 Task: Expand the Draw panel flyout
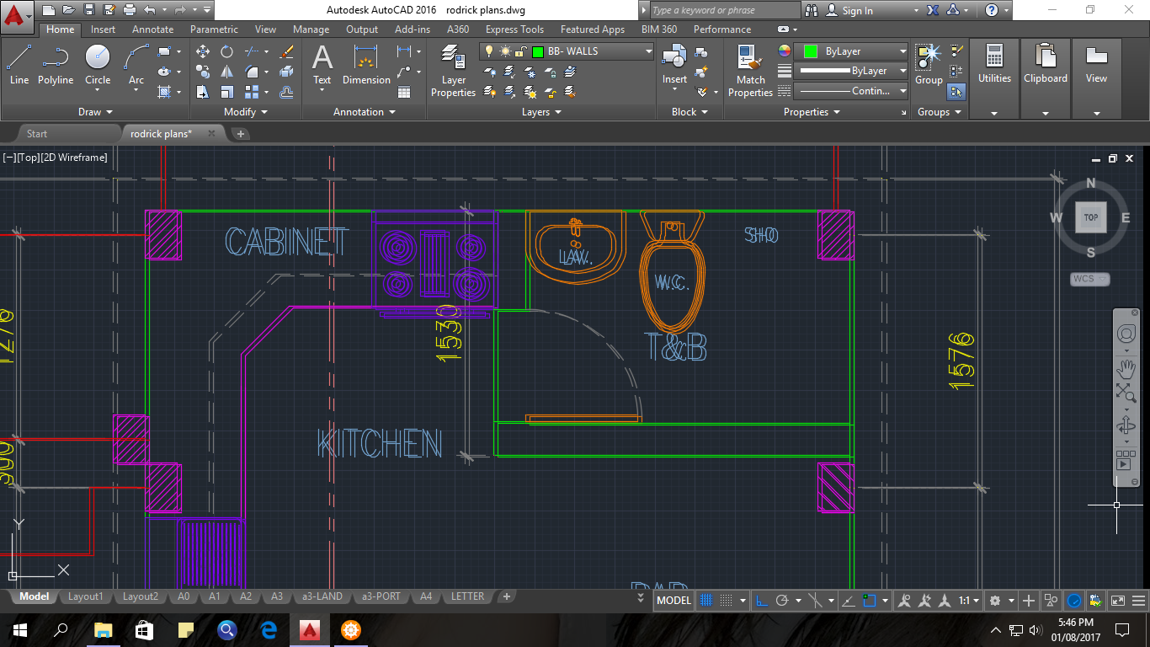tap(95, 112)
